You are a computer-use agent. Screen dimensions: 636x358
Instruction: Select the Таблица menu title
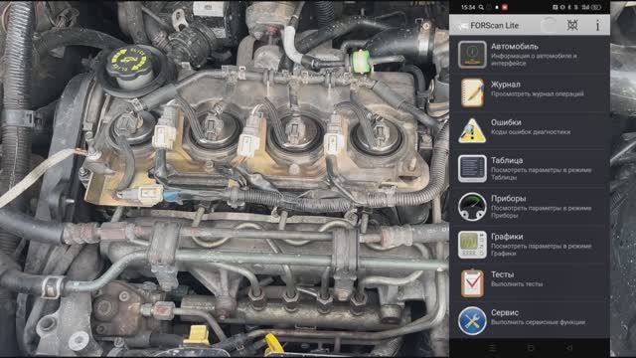507,160
